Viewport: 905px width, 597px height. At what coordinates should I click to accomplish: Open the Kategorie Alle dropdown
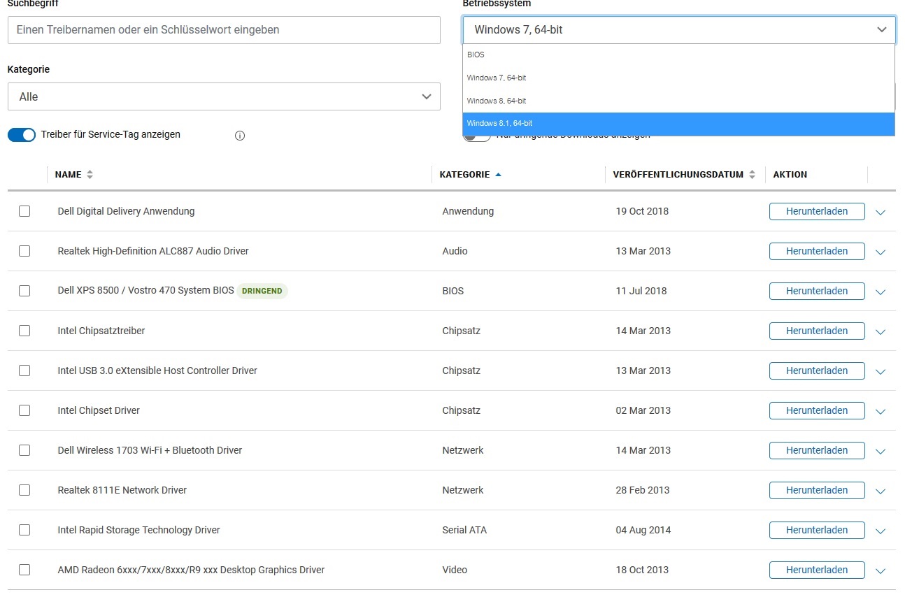pos(224,96)
